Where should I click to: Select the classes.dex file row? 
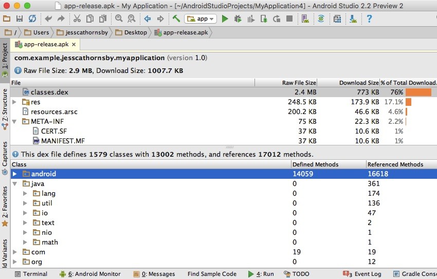(224, 92)
